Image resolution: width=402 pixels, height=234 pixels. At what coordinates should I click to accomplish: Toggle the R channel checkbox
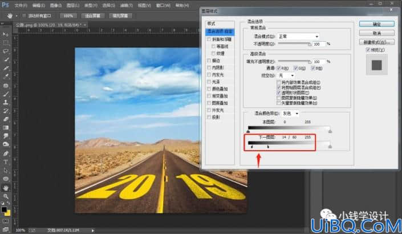coord(279,68)
